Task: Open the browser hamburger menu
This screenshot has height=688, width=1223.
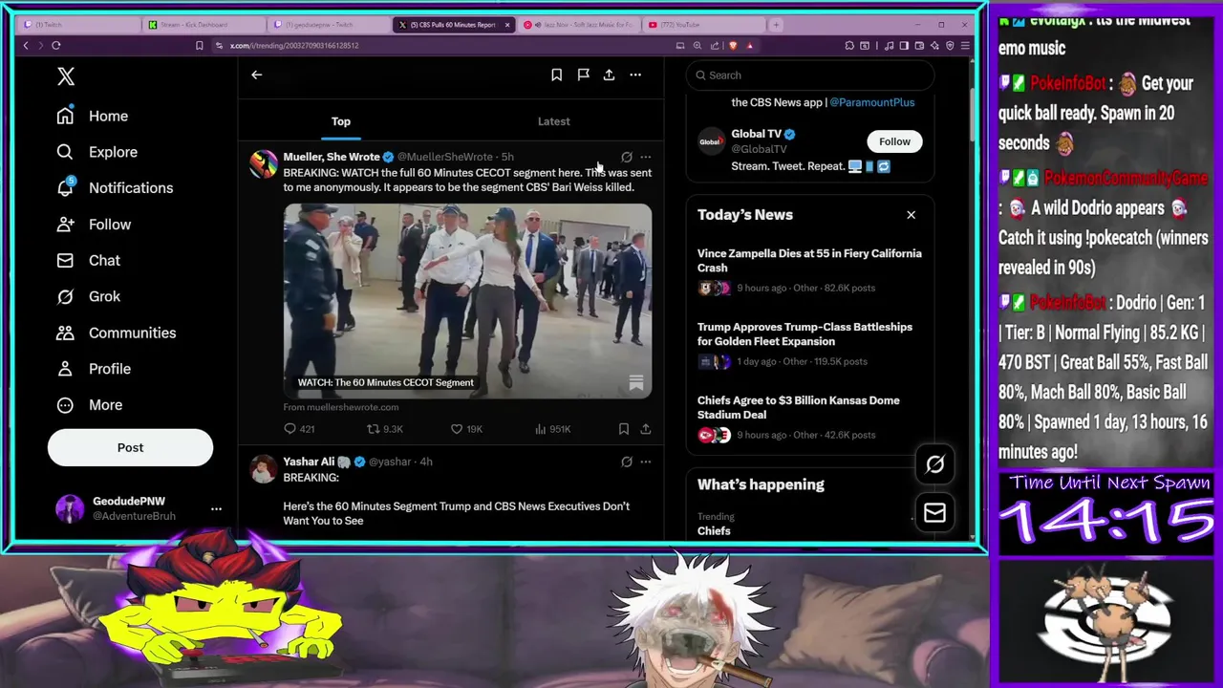Action: point(965,46)
